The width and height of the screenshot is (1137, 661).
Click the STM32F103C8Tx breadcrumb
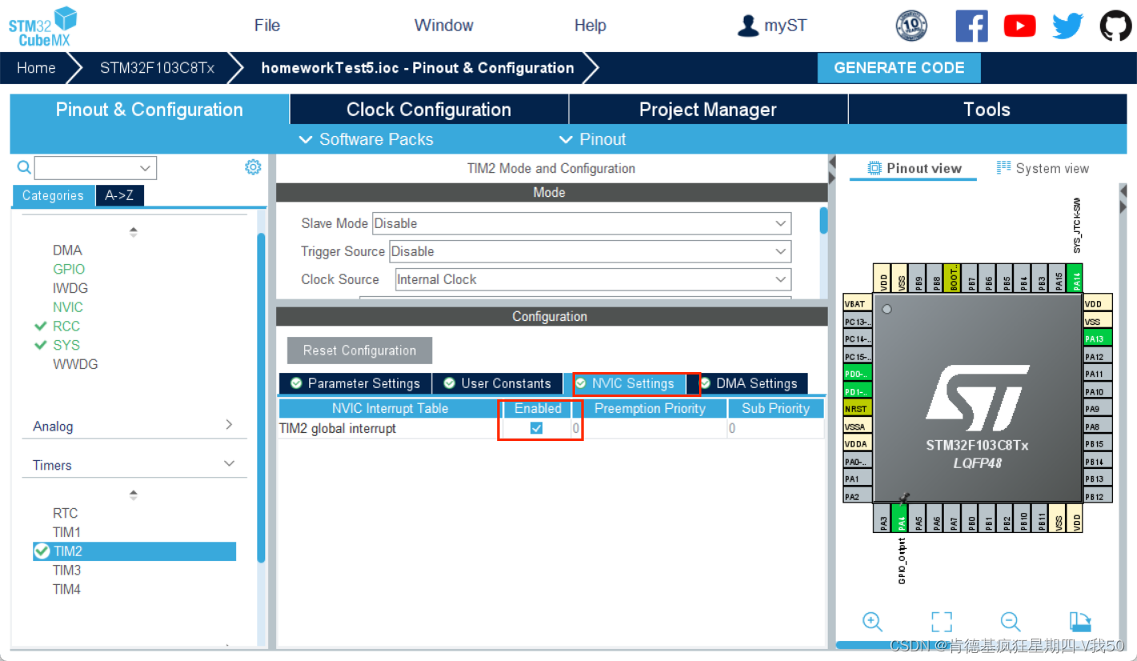[x=157, y=68]
